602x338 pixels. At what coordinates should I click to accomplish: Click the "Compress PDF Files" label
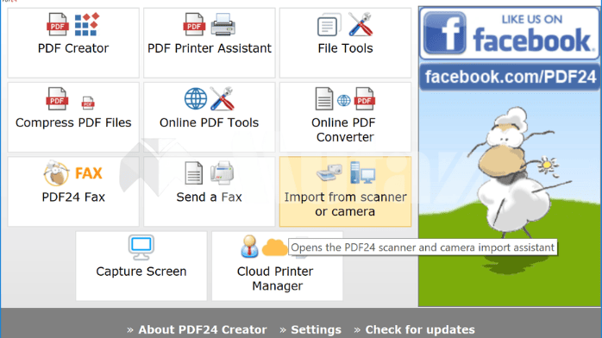(73, 122)
